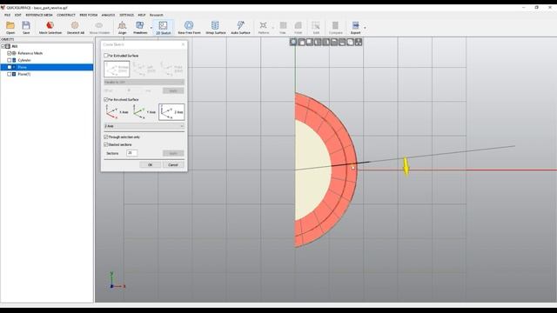Save the project with the Save icon

tap(26, 28)
